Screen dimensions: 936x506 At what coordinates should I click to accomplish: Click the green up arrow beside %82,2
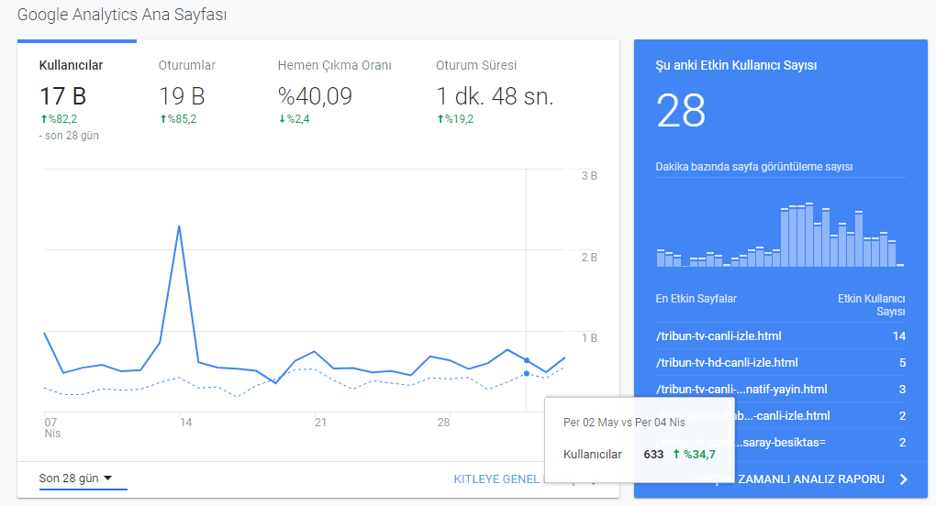coord(43,119)
